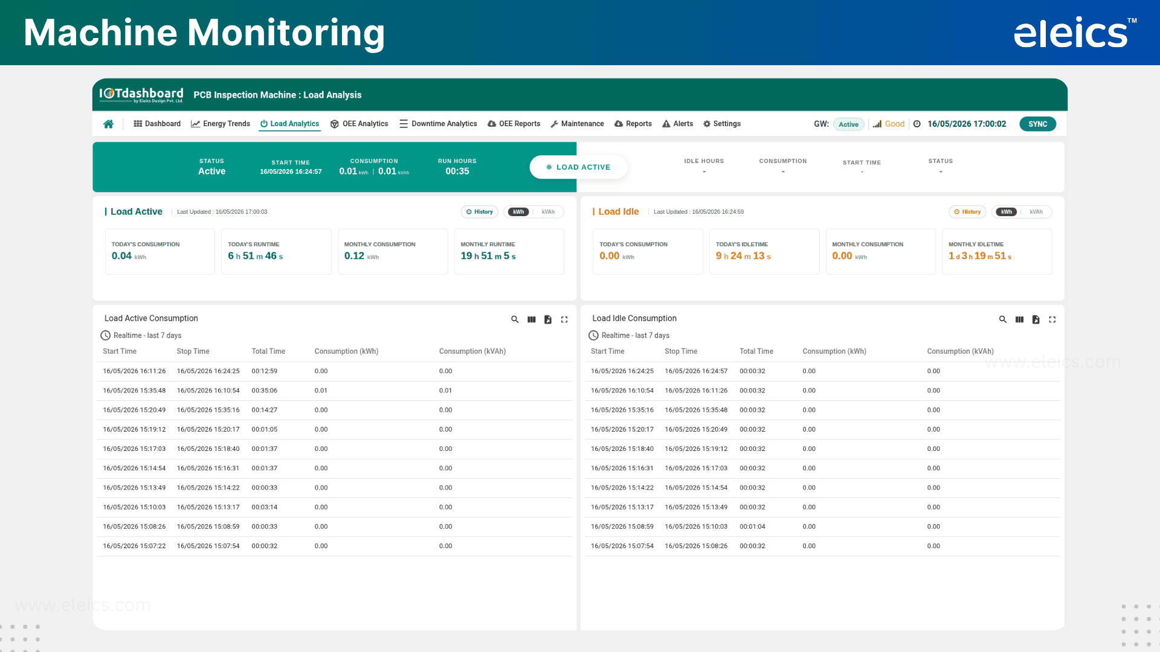1160x652 pixels.
Task: Open column selector in Load Active Consumption
Action: (x=532, y=319)
